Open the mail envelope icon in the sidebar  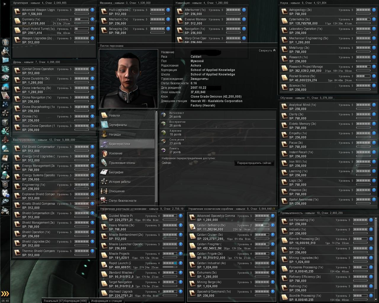[5, 60]
